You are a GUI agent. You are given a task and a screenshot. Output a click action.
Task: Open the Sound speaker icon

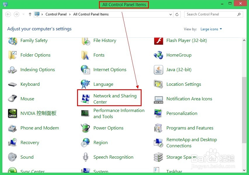pos(12,157)
